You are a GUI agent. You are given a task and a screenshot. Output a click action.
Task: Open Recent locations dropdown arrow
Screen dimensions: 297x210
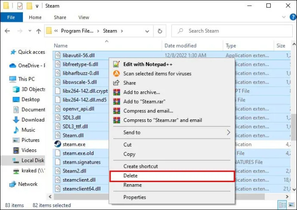pos(30,31)
